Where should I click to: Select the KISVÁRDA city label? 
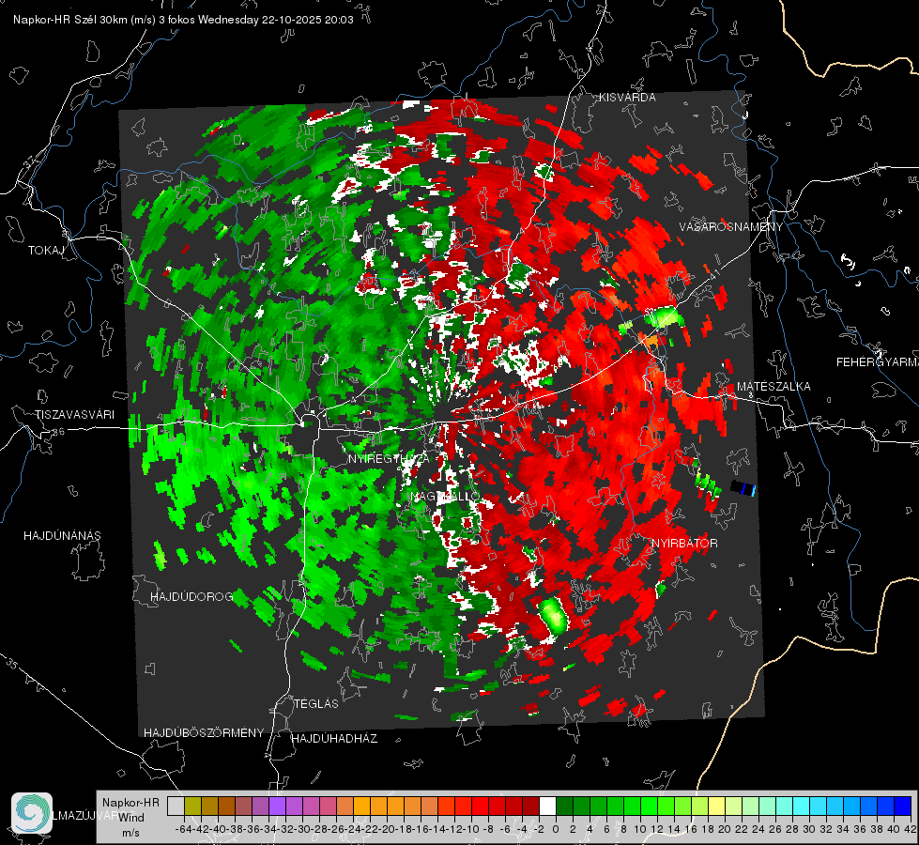click(x=627, y=98)
